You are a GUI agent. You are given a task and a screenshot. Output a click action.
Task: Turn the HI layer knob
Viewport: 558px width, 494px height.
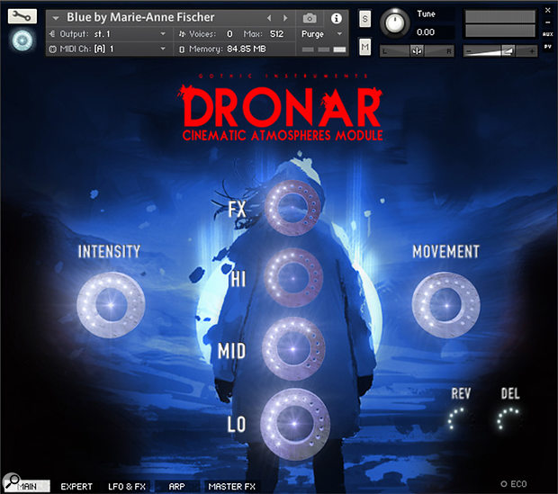pyautogui.click(x=293, y=277)
